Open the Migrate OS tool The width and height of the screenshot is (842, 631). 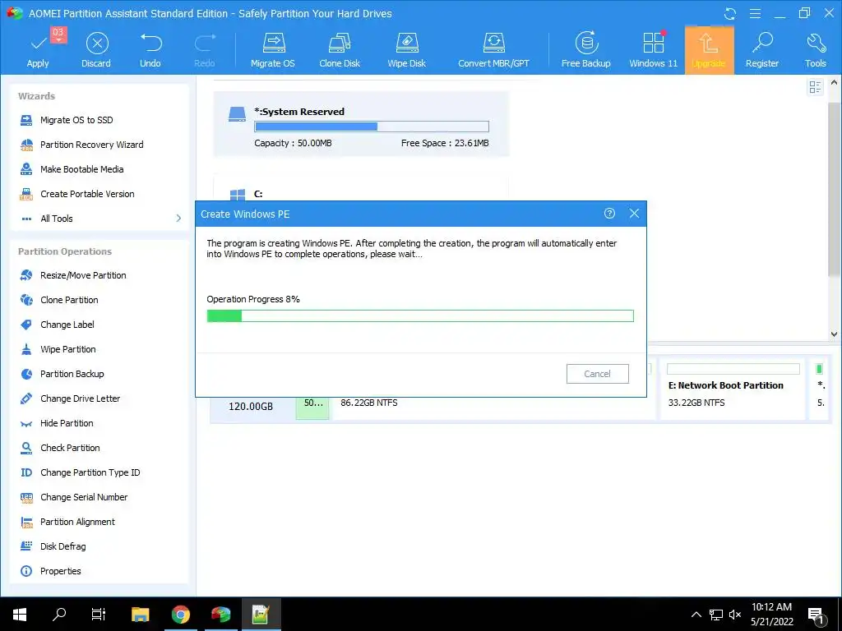coord(273,50)
